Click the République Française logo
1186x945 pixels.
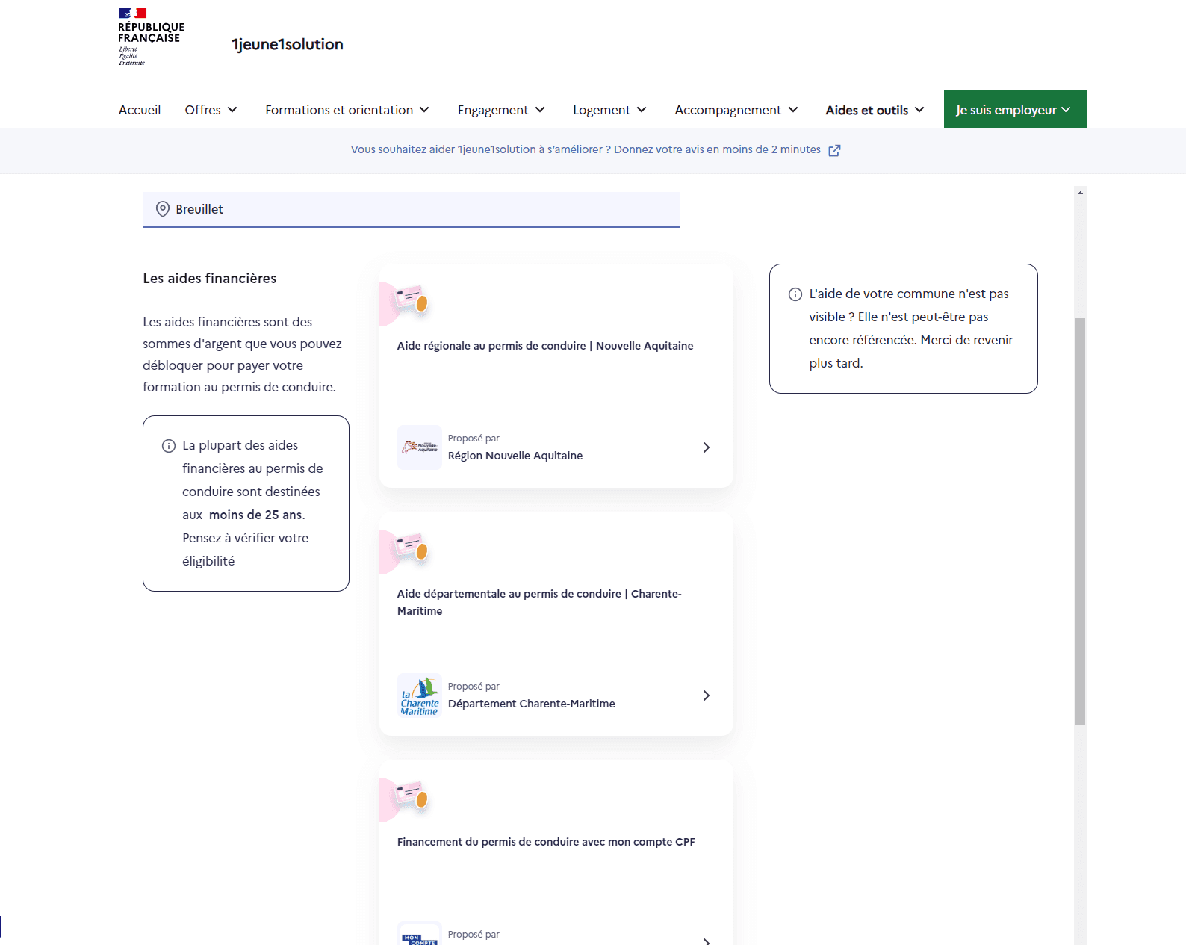[151, 37]
